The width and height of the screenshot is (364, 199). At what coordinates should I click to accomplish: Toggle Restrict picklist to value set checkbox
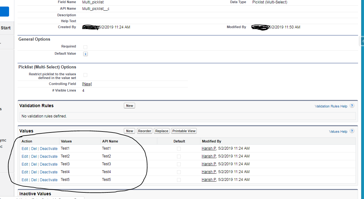click(x=85, y=75)
